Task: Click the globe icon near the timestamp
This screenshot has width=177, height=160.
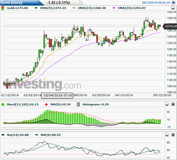Action: pos(173,2)
